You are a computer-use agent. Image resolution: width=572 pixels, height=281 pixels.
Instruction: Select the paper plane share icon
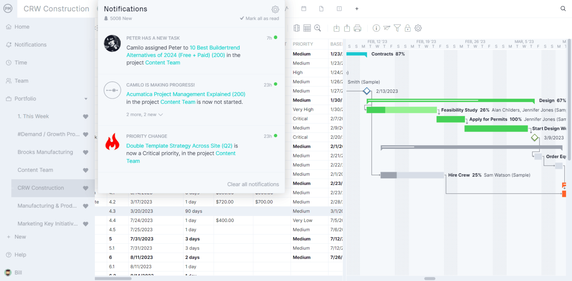pos(387,28)
